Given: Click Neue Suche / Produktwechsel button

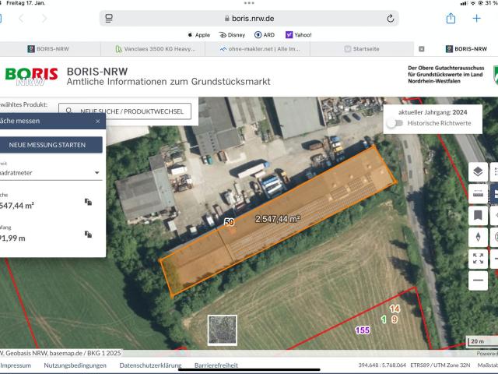Looking at the screenshot, I should (124, 112).
